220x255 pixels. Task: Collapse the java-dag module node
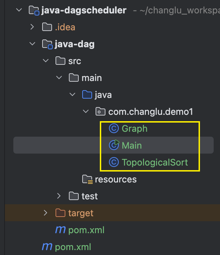pyautogui.click(x=32, y=44)
